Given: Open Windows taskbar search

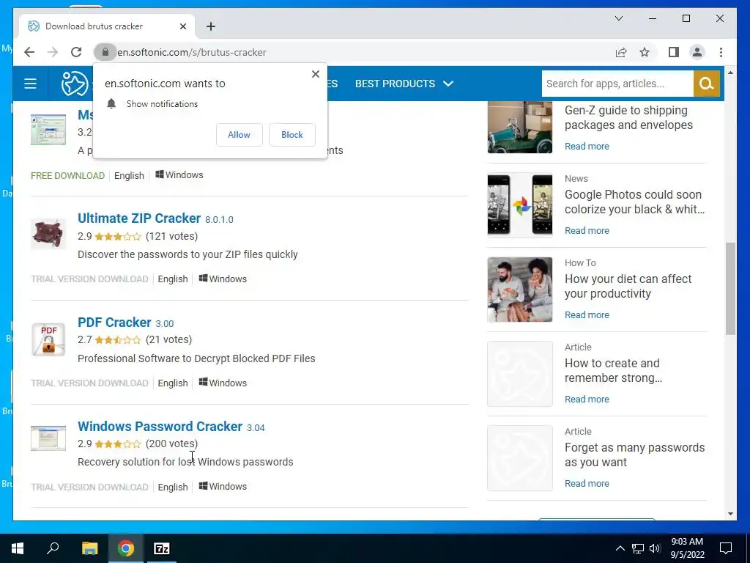Looking at the screenshot, I should pos(53,548).
